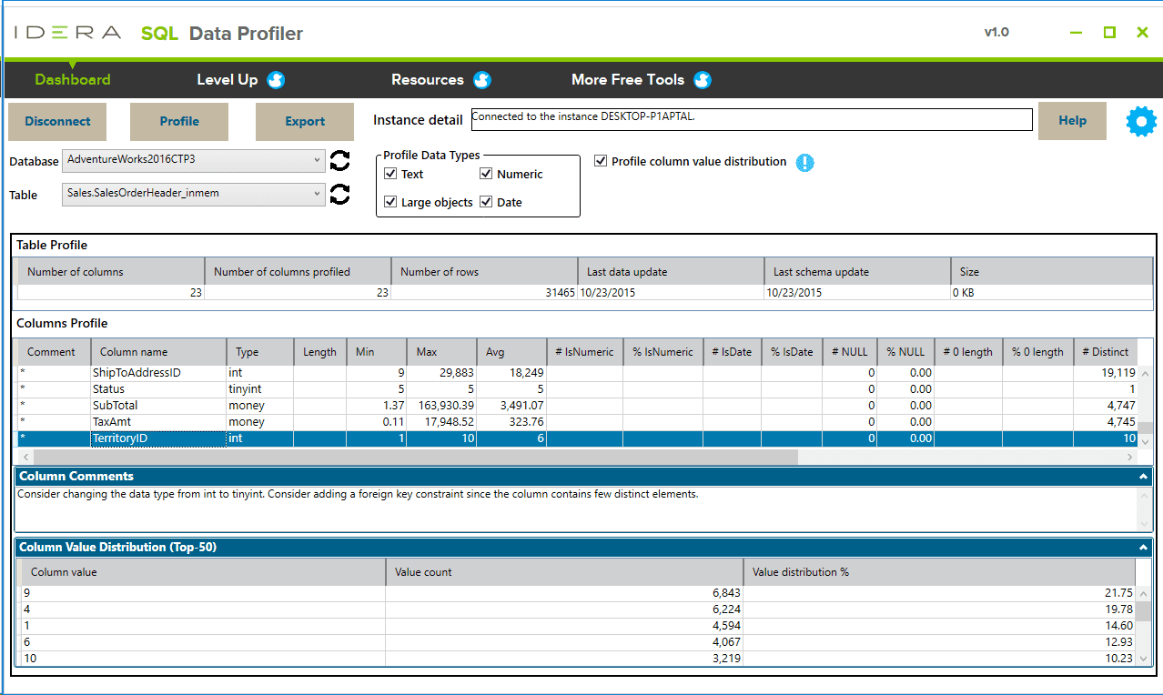Uncheck the Numeric data type

pos(486,174)
